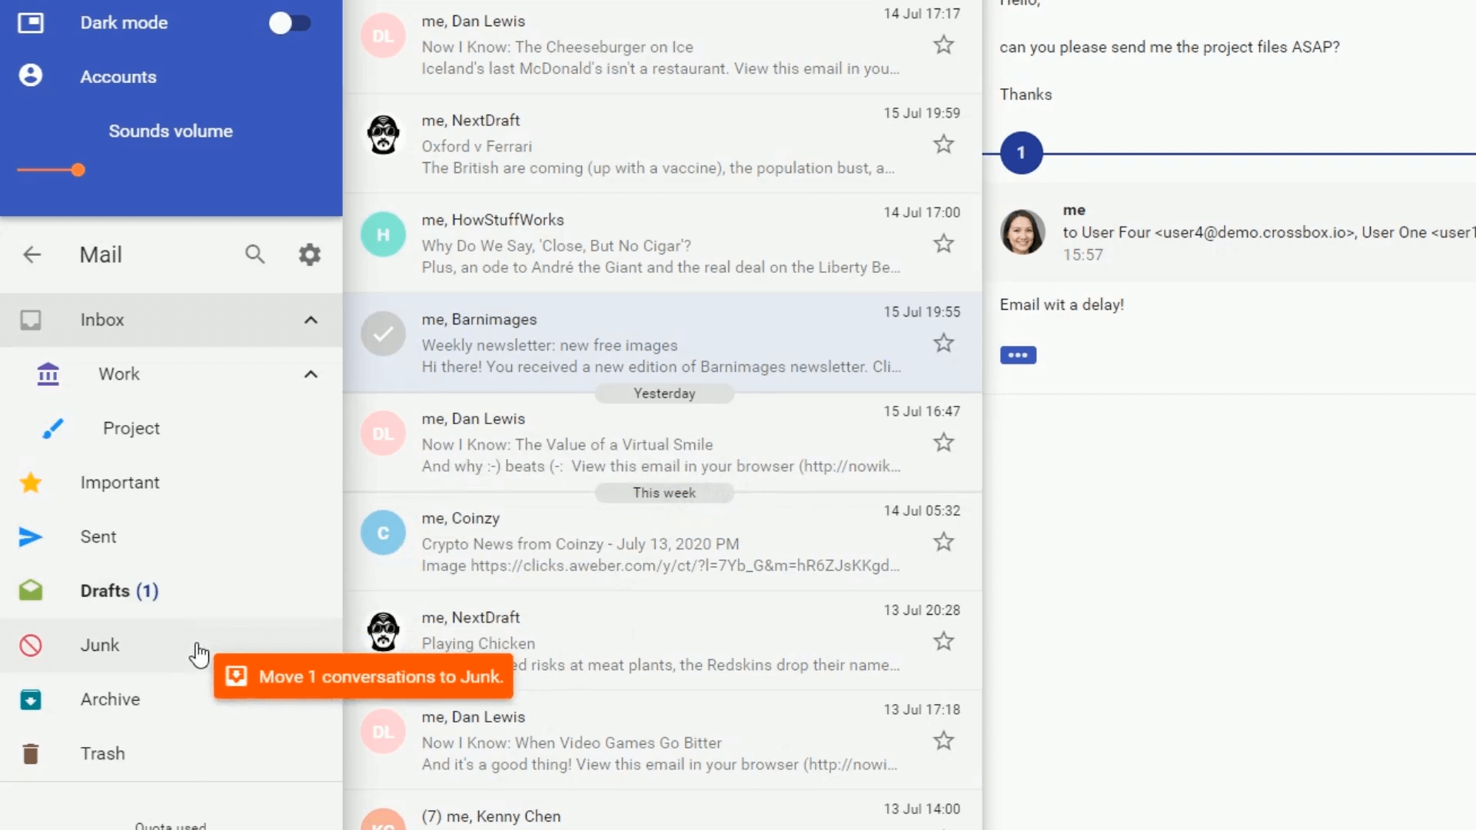Star the Playing Chicken email

pyautogui.click(x=944, y=641)
